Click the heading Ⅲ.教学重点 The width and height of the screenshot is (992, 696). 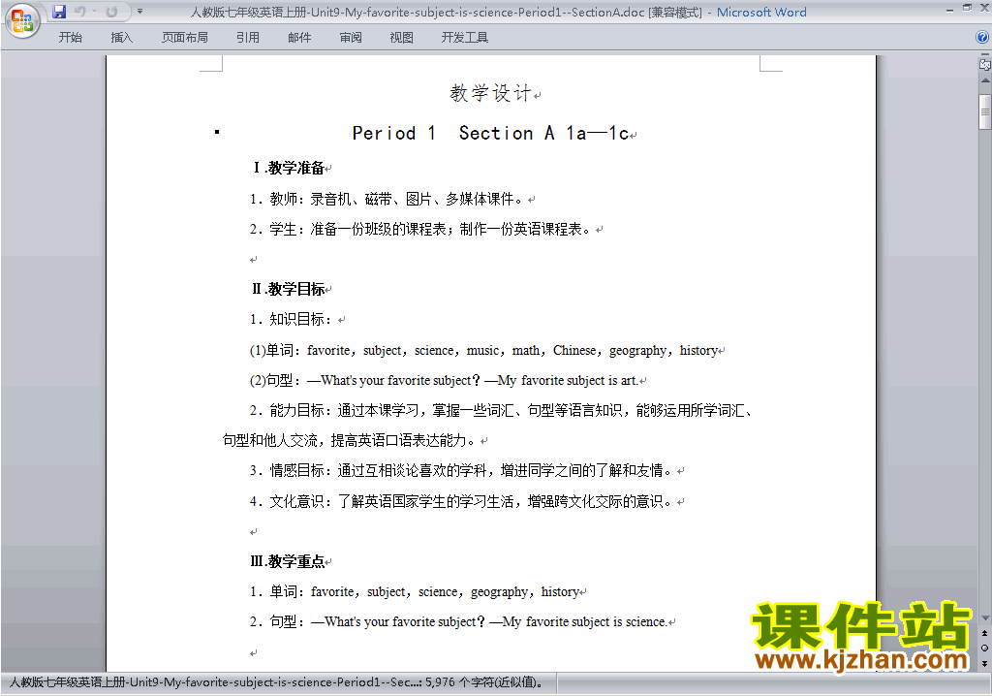(x=288, y=561)
